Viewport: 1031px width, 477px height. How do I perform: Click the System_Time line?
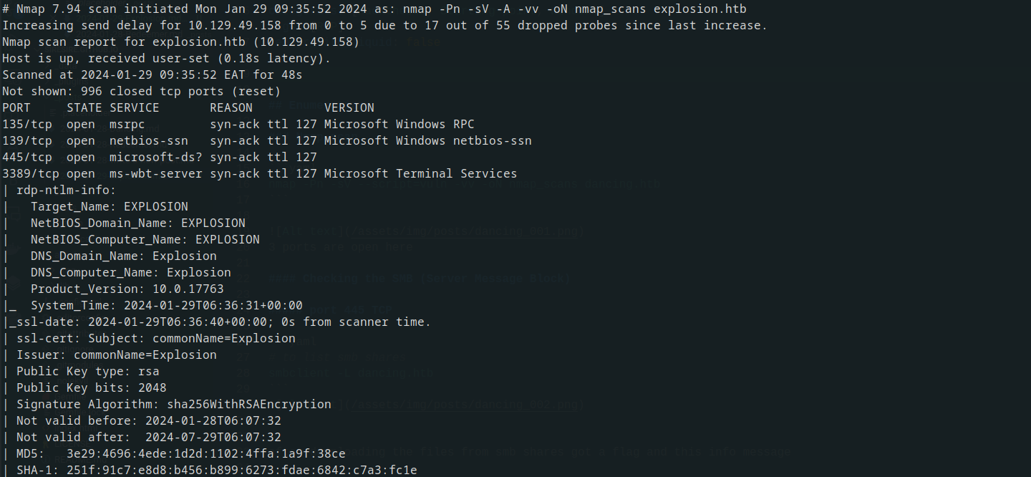click(x=167, y=305)
